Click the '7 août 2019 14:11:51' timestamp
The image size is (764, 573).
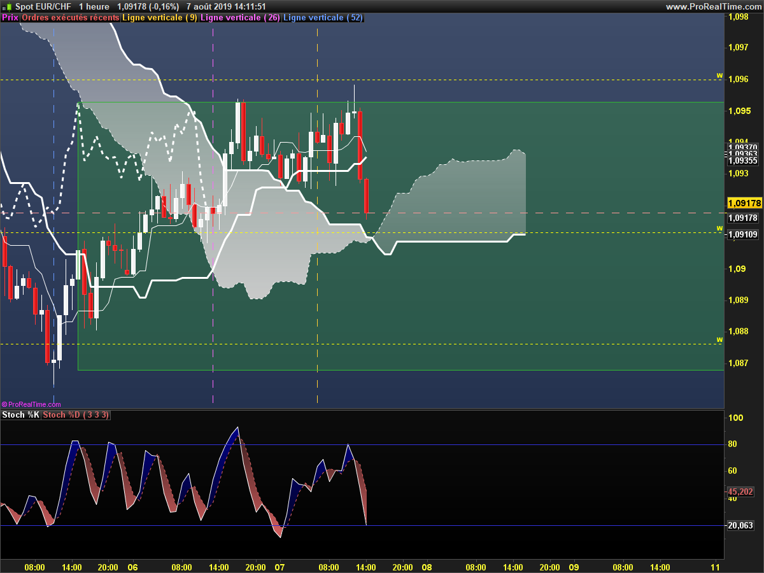(226, 6)
